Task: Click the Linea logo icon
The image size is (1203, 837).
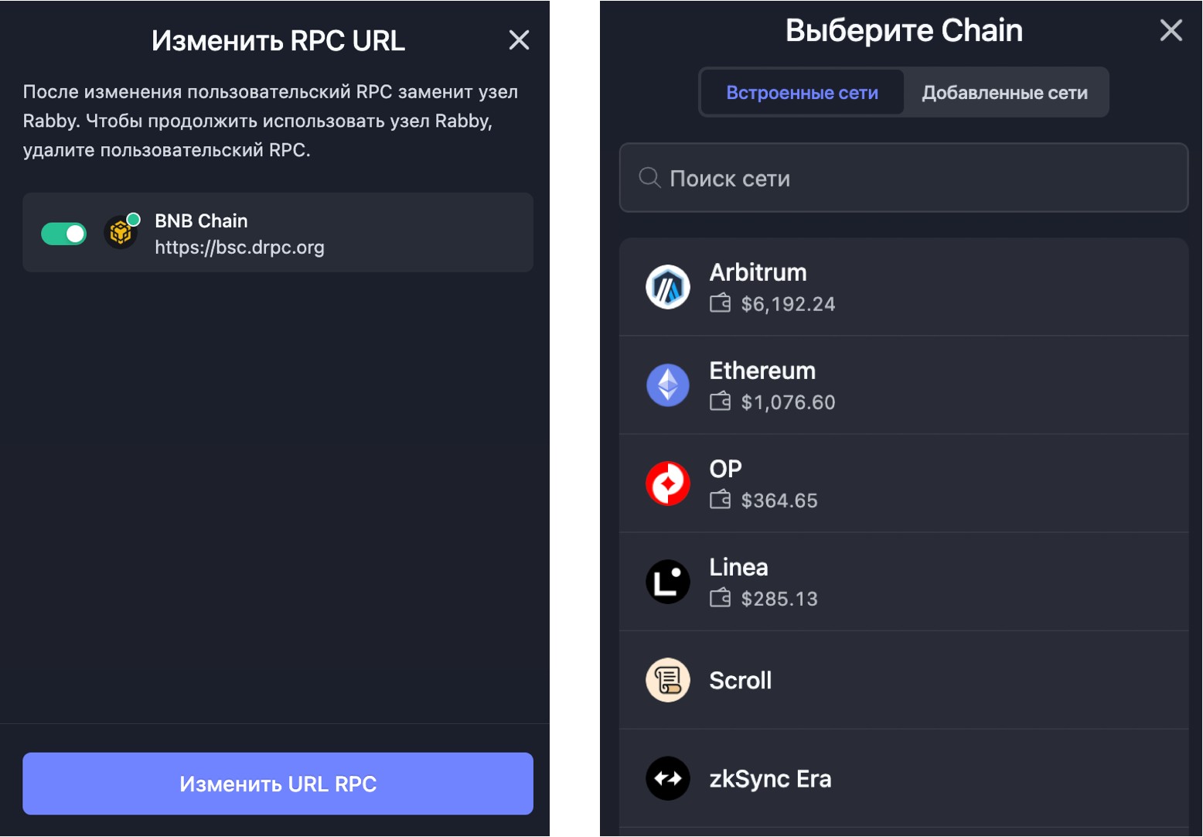Action: tap(668, 582)
